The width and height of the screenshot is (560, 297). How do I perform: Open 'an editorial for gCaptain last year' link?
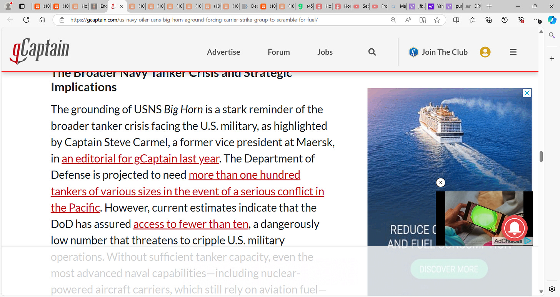tap(140, 158)
